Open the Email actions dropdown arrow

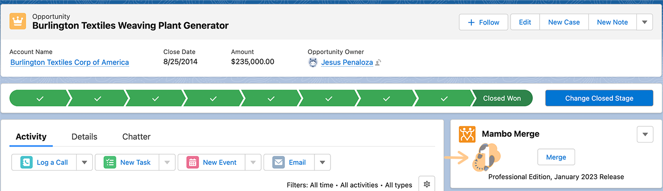click(322, 162)
